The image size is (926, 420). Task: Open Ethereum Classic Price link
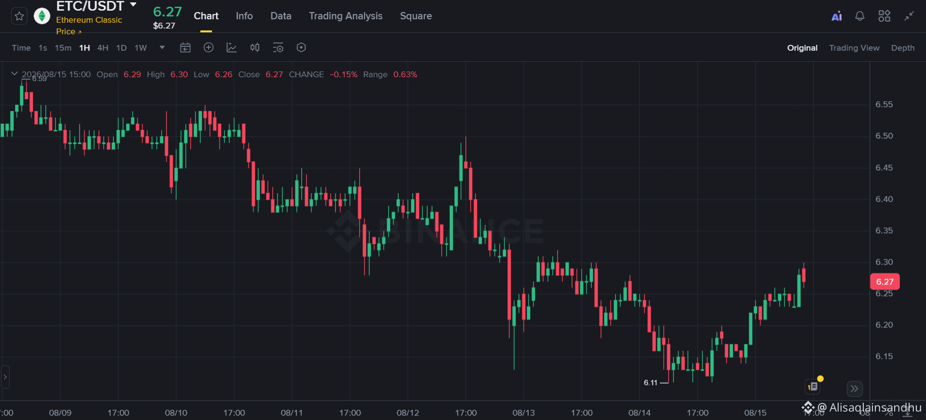pos(89,26)
